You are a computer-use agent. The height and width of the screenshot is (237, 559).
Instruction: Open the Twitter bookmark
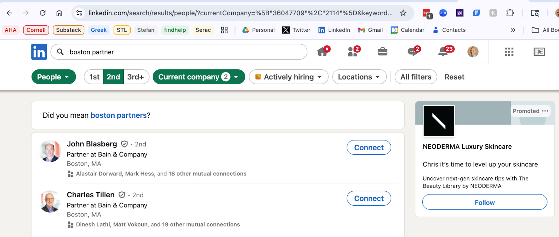click(x=296, y=30)
